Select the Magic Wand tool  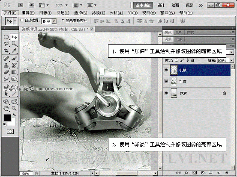[x=14, y=44]
